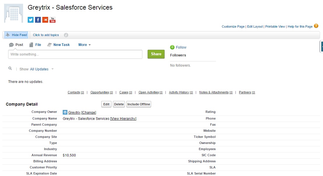Open the All Updates filter dropdown
The height and width of the screenshot is (176, 323).
point(39,69)
